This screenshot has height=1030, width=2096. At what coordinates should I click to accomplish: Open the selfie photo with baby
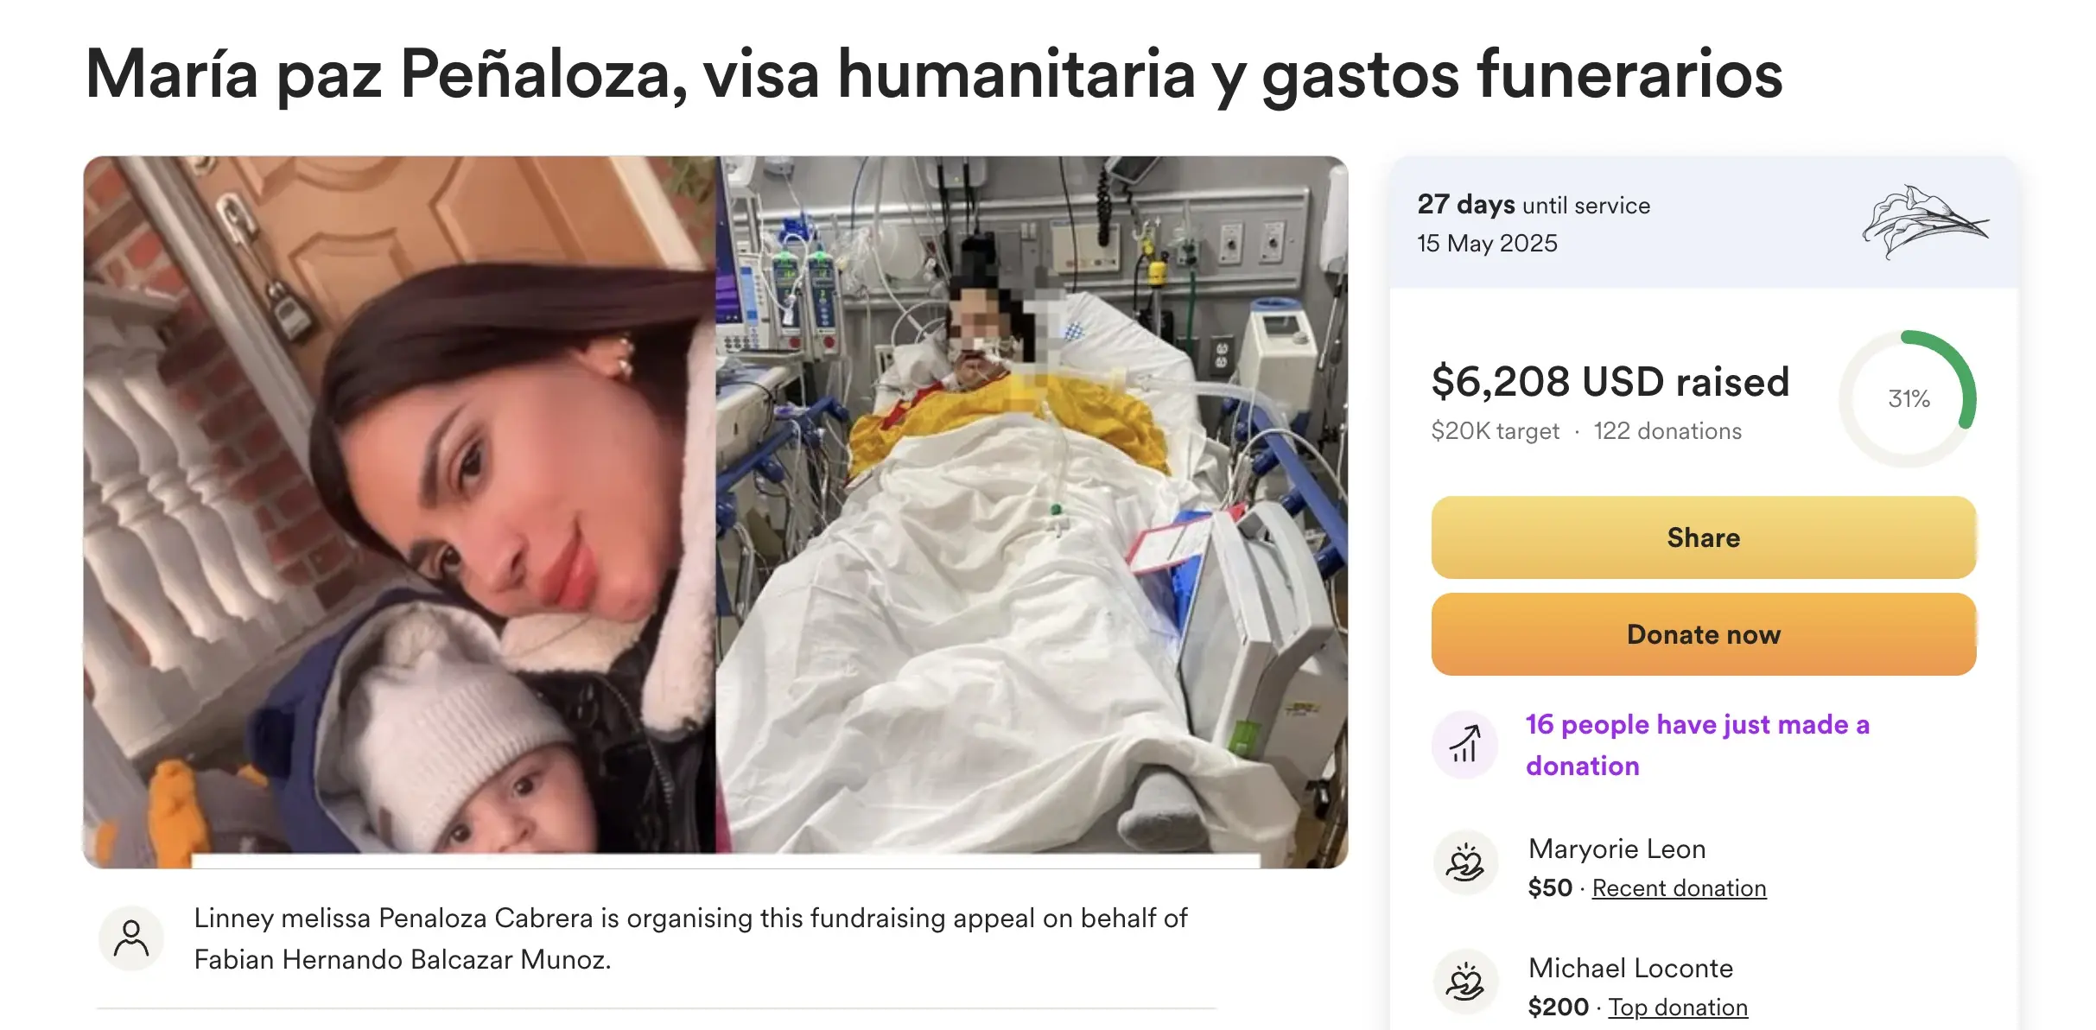400,512
